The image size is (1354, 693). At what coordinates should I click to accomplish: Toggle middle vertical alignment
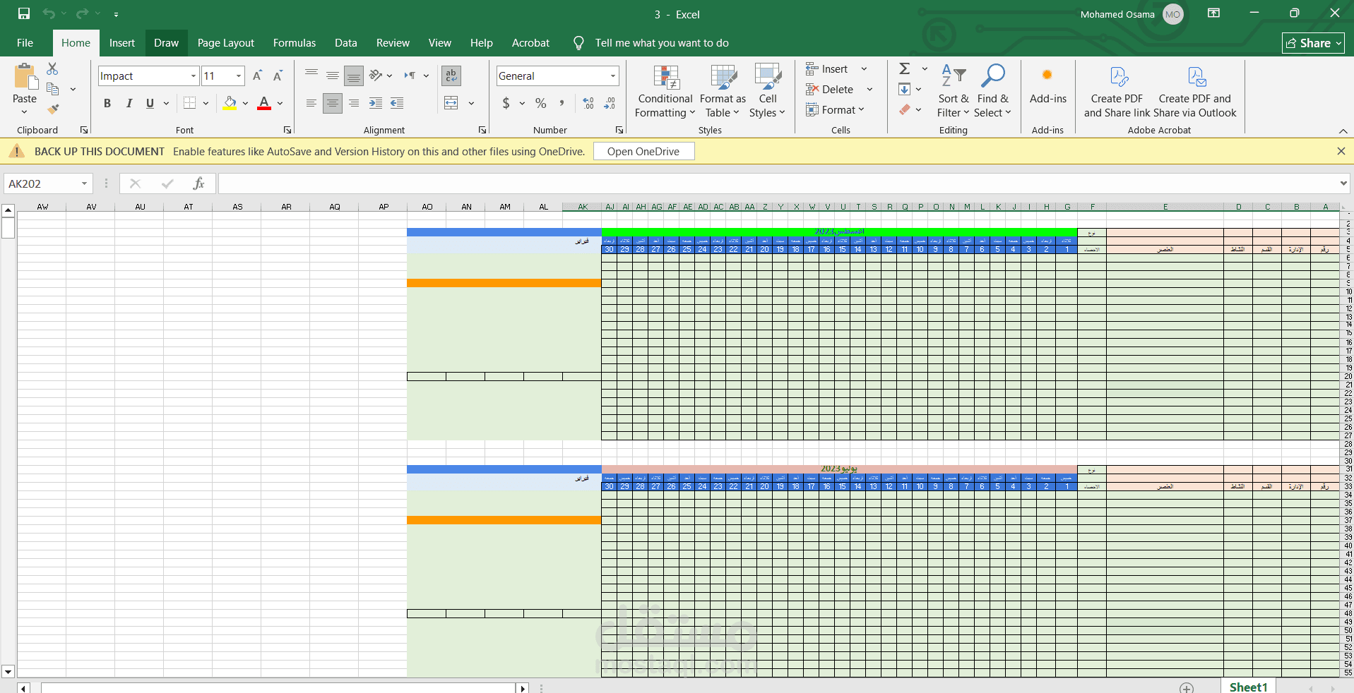click(x=333, y=76)
